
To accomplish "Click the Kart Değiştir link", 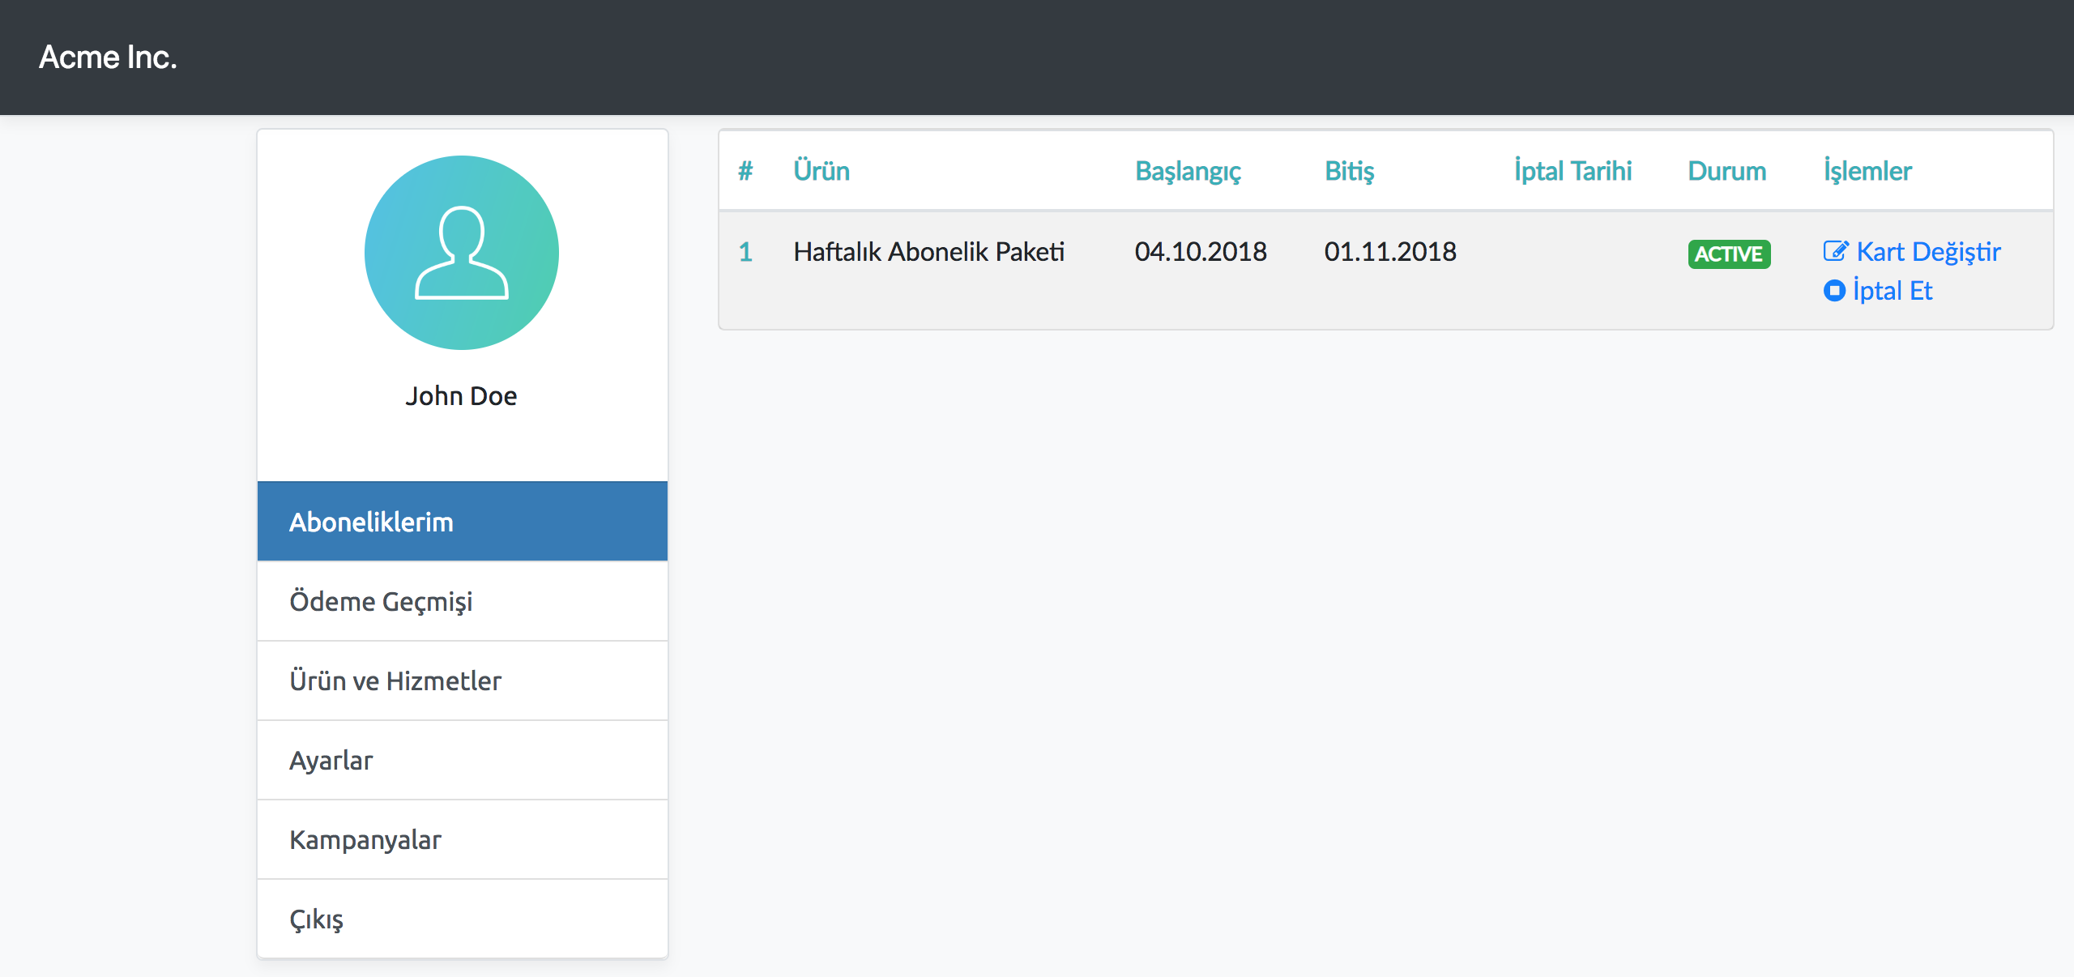I will click(1928, 251).
